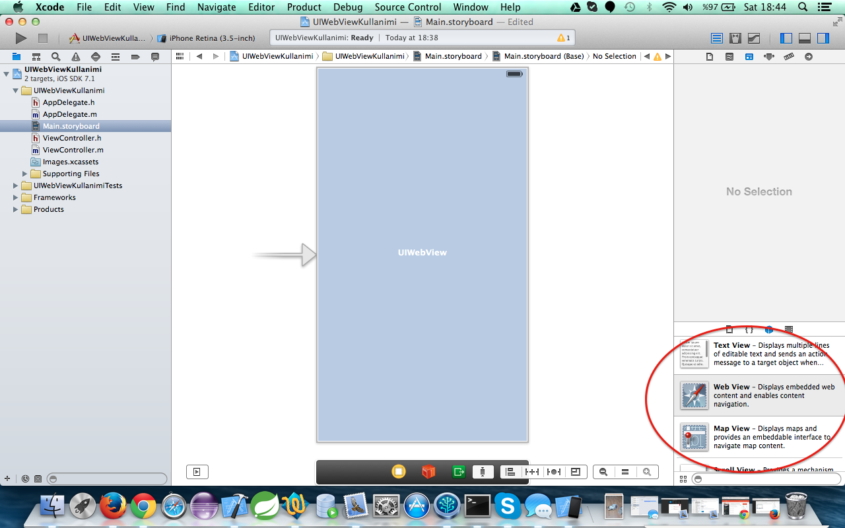The height and width of the screenshot is (528, 845).
Task: Pick the Text View object in the library
Action: click(x=759, y=354)
